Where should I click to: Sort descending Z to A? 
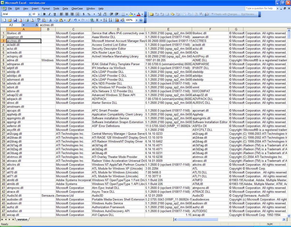[x=110, y=20]
